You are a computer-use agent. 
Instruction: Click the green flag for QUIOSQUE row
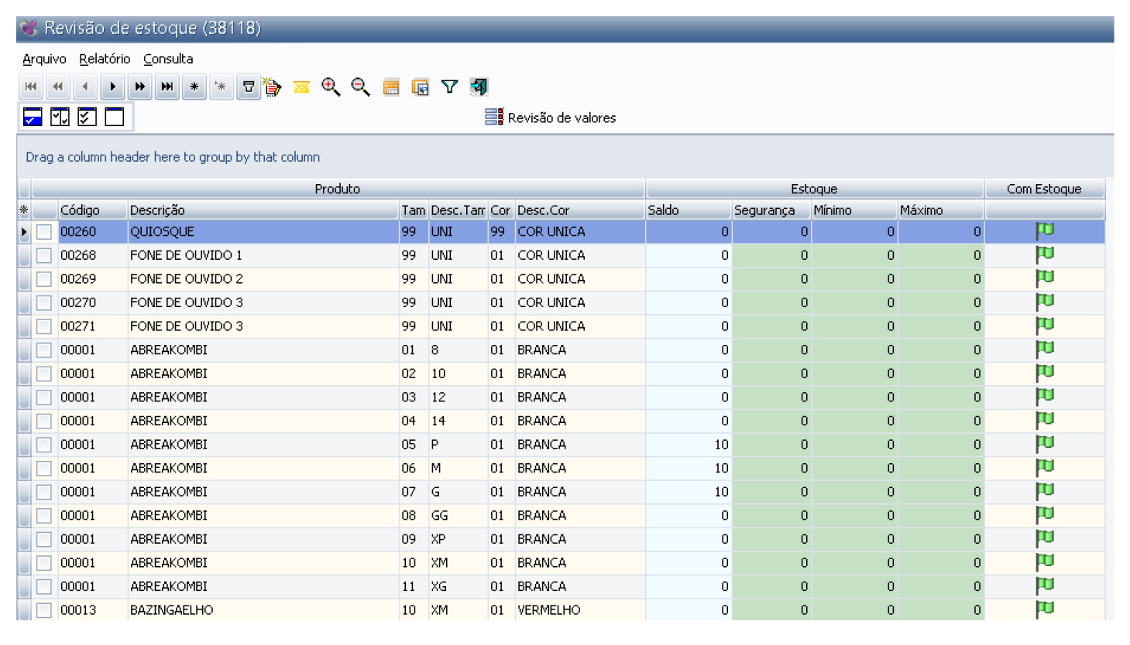coord(1045,230)
